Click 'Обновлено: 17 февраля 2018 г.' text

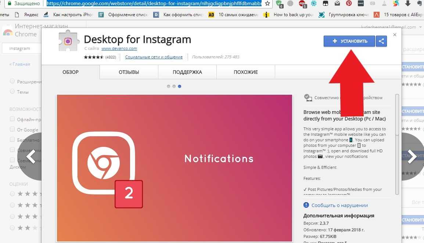(x=334, y=230)
